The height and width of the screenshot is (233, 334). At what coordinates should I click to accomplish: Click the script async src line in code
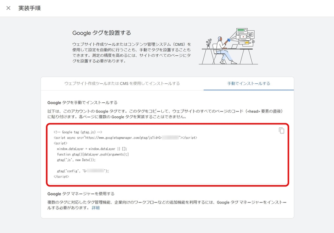coord(125,138)
